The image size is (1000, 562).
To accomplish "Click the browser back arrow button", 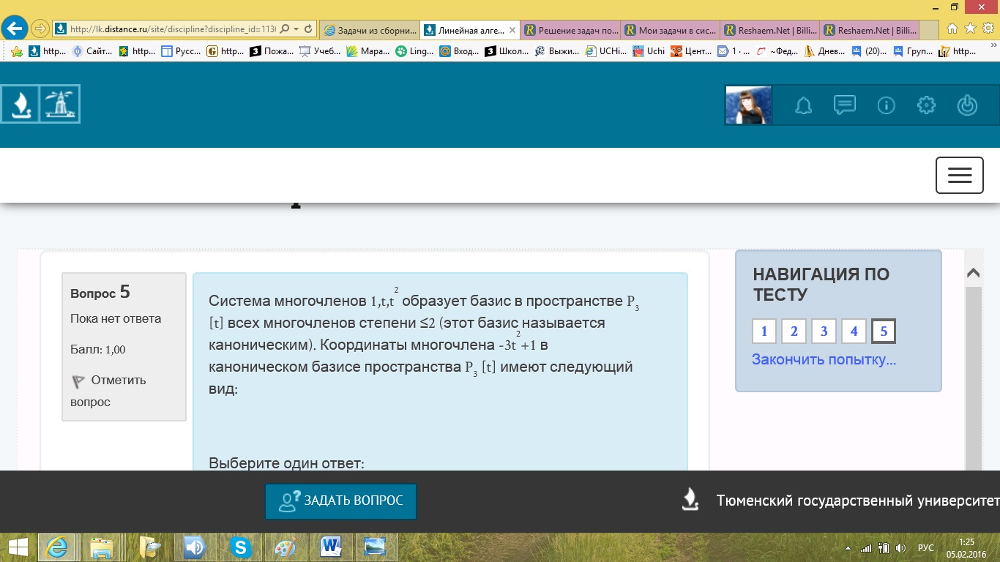I will coord(15,29).
